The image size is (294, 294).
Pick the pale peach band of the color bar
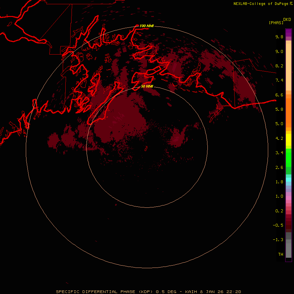point(288,67)
